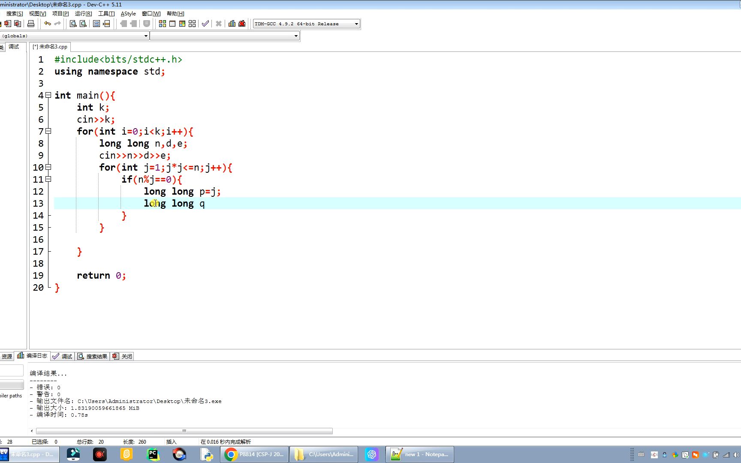Screen dimensions: 741x463
Task: Click the 长度 260 status bar entry
Action: coord(135,442)
